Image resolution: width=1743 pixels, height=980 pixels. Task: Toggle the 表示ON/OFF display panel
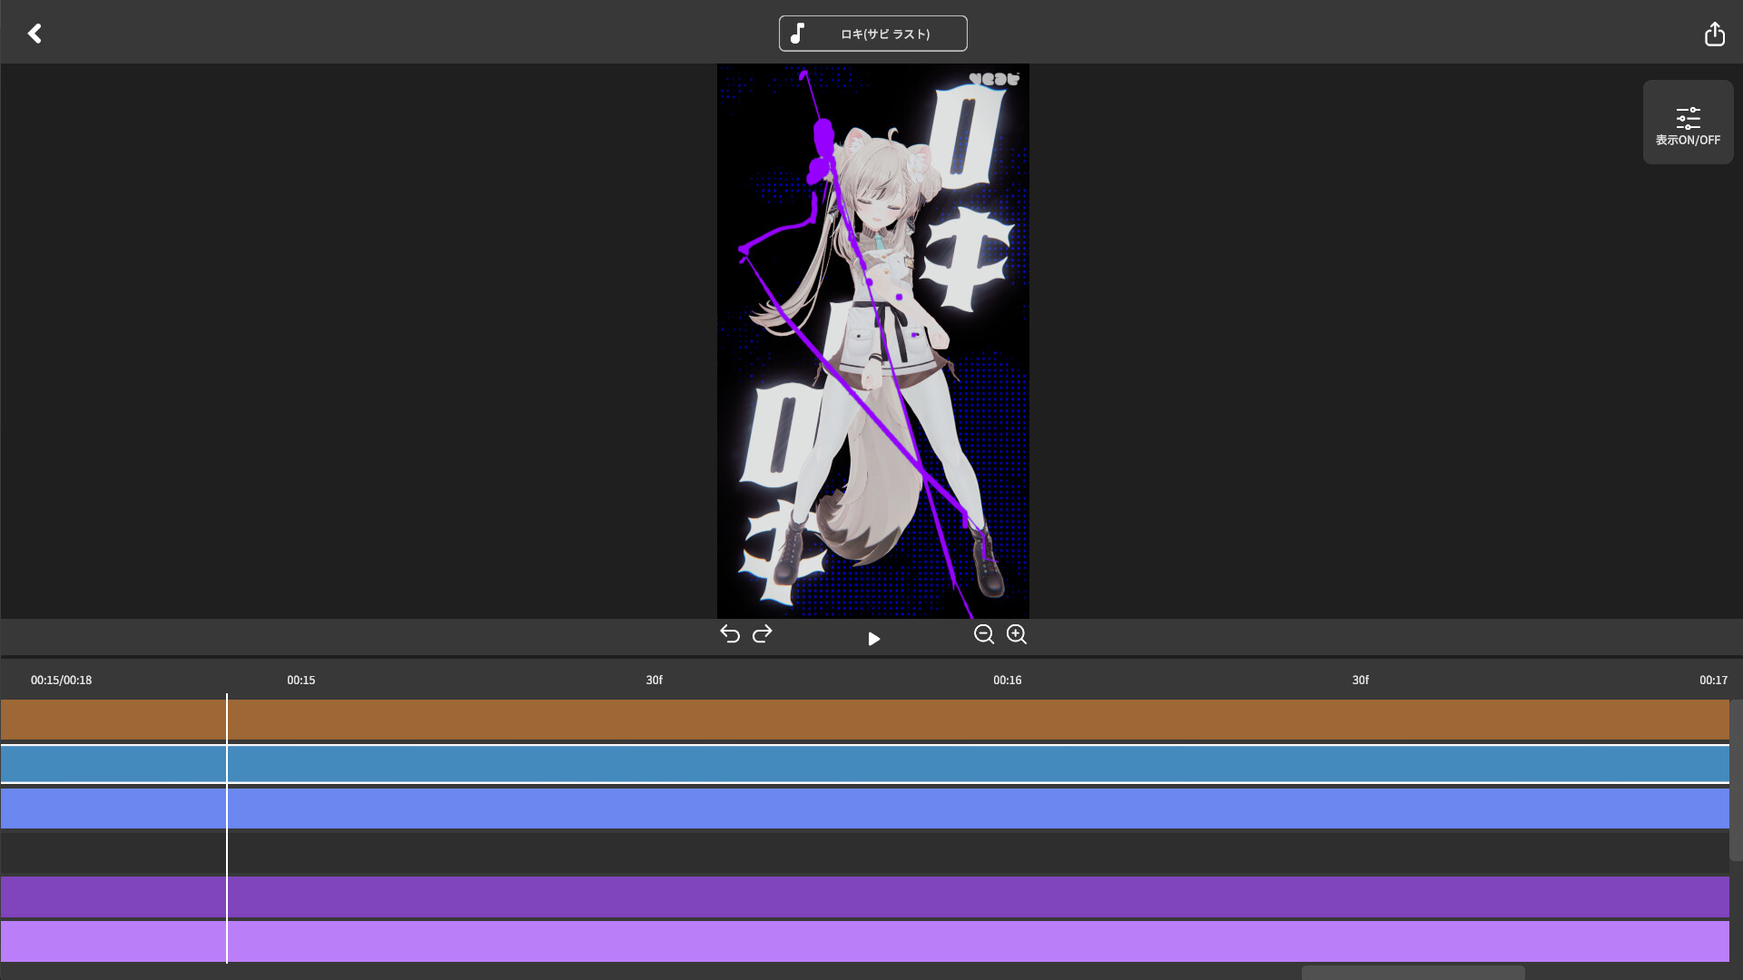(x=1688, y=122)
